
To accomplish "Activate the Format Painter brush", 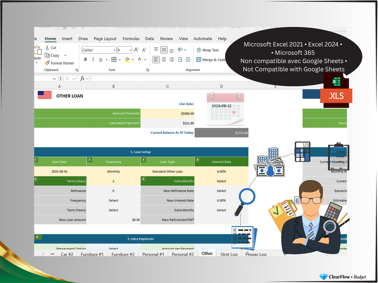I will pos(47,63).
